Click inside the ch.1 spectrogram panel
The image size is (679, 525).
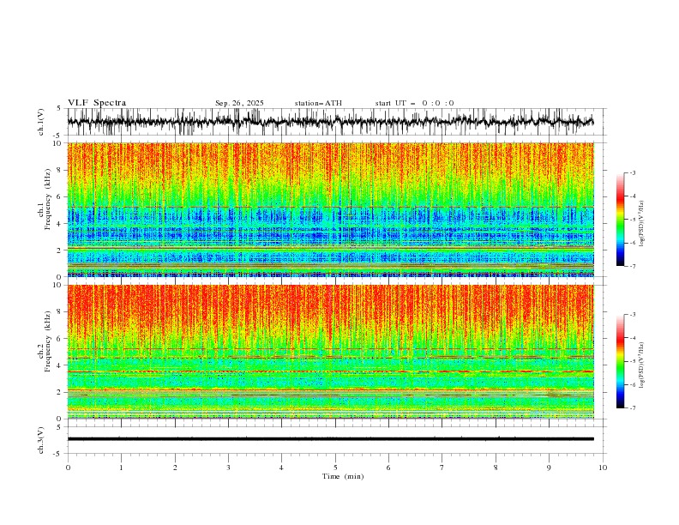pyautogui.click(x=331, y=209)
